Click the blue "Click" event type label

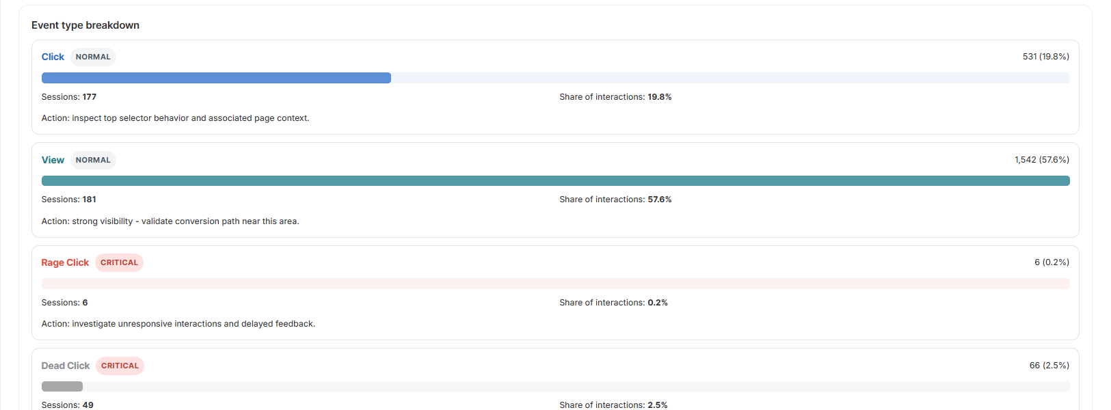pos(53,57)
